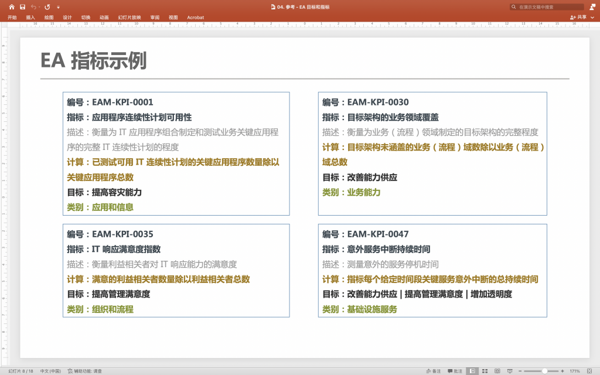Click the zoom in plus icon

pyautogui.click(x=562, y=371)
